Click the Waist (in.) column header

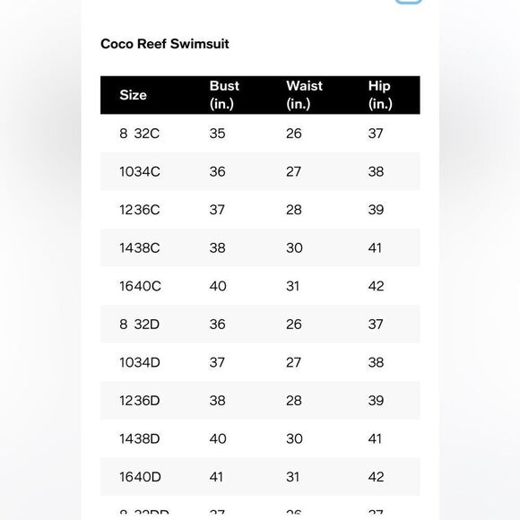coord(304,95)
